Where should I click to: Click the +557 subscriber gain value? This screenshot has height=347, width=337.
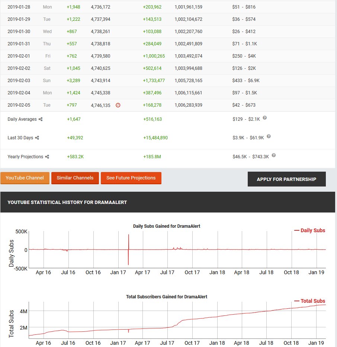(x=72, y=44)
